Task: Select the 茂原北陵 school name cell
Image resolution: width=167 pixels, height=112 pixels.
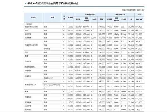Action: click(33, 62)
